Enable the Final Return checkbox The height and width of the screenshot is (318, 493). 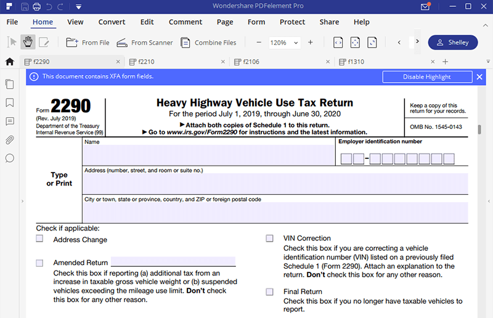coord(270,292)
